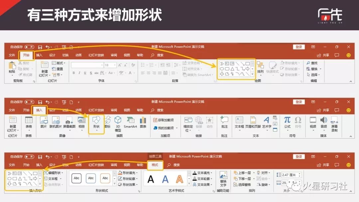Toggle 自动保存 switch in the Insert-tab window

tap(29, 102)
